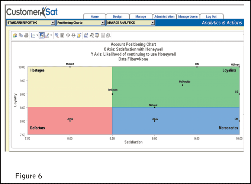The image size is (251, 184).
Task: Open the Manage Users tab
Action: 188,17
